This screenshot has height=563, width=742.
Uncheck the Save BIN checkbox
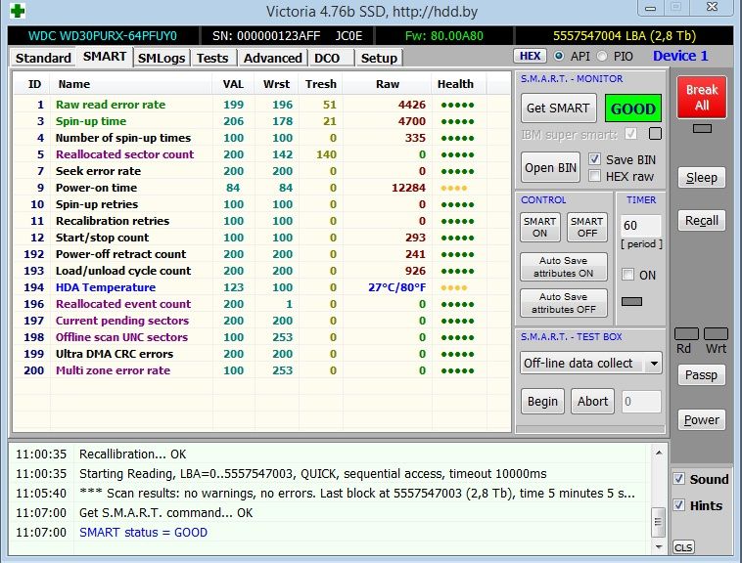595,158
